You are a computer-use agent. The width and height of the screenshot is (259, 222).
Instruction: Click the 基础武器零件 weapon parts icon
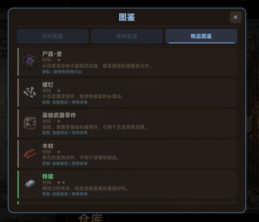[x=30, y=123]
